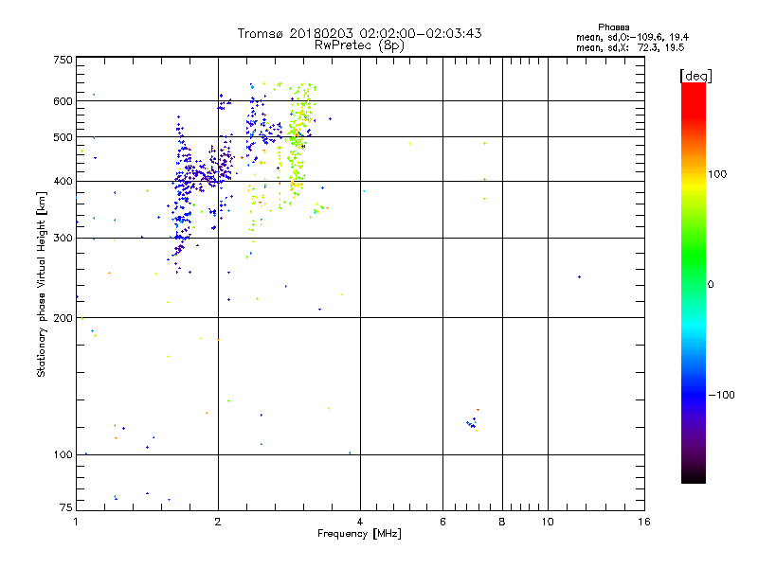Click the plot title 'Tromsø 20180203 02:02:00-02:03:43'

[x=359, y=33]
